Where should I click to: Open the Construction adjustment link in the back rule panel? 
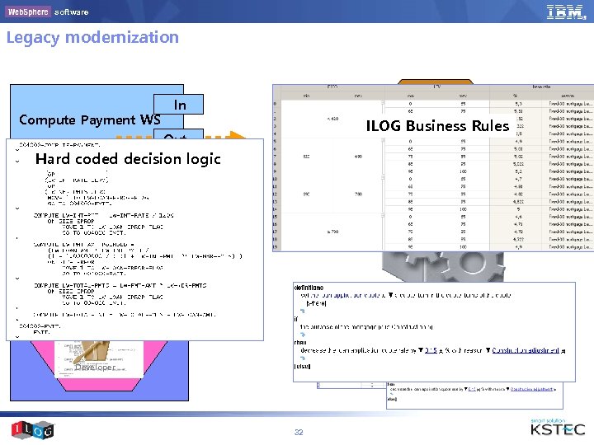[x=531, y=389]
